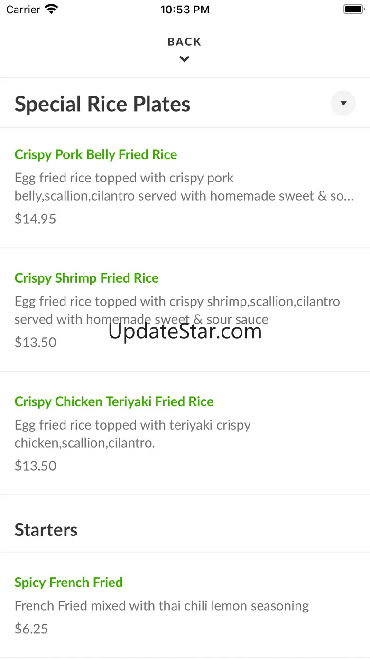Jump to the Starters section header
This screenshot has width=370, height=659.
(x=46, y=530)
